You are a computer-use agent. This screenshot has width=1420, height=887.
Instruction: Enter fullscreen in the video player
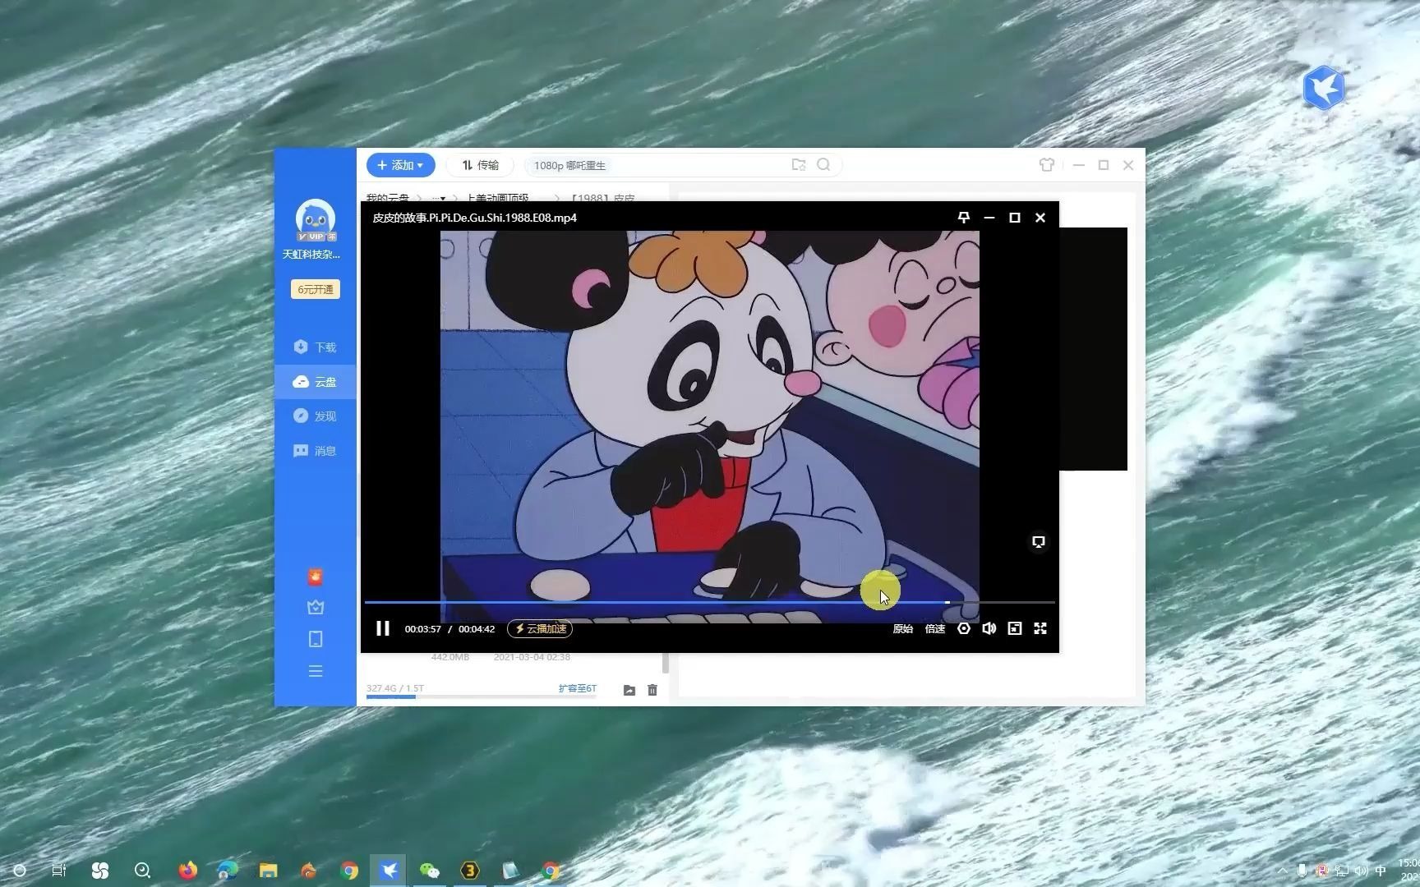click(1040, 628)
